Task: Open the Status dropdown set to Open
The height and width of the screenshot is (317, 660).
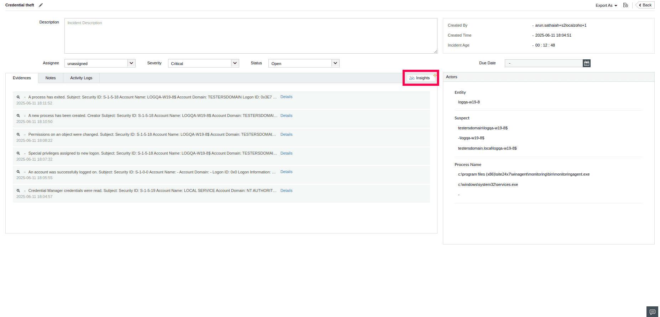Action: click(304, 63)
